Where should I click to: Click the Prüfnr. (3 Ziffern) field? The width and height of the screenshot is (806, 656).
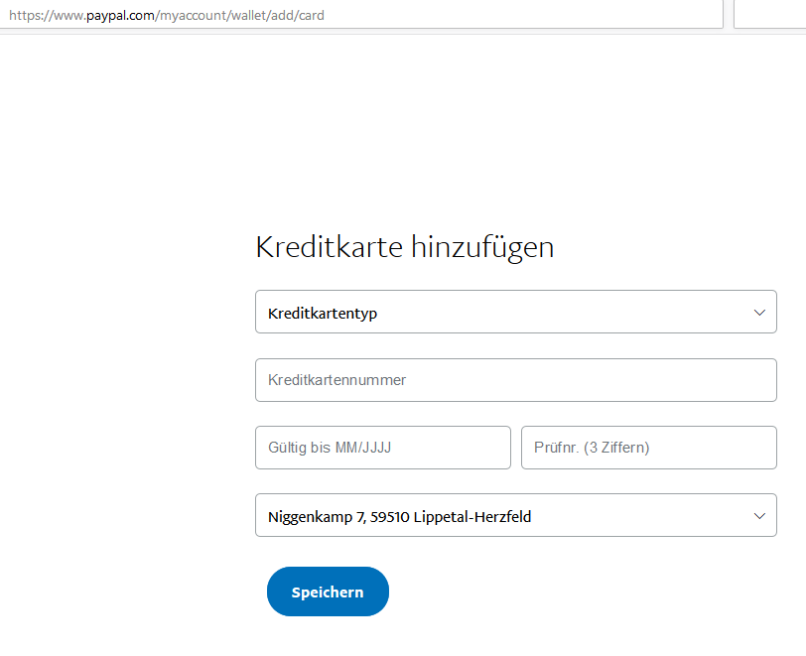pos(649,448)
